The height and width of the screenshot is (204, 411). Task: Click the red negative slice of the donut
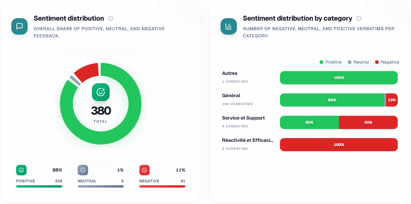pos(88,71)
